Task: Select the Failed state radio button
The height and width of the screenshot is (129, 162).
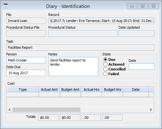Action: tap(105, 74)
